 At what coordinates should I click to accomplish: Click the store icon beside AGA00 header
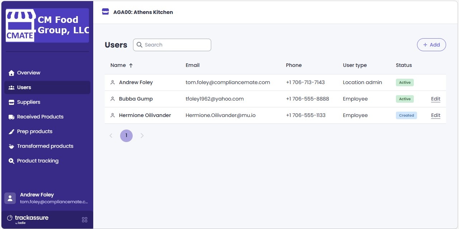point(105,12)
